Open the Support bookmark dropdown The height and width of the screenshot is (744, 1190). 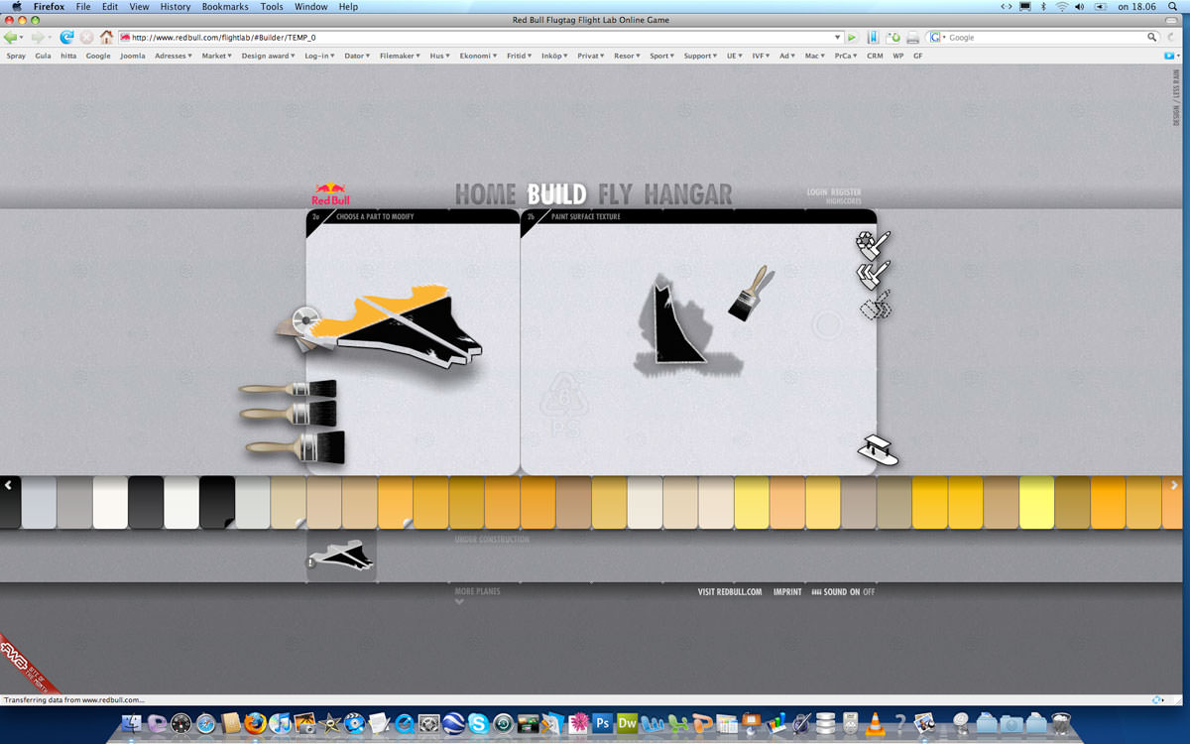700,56
